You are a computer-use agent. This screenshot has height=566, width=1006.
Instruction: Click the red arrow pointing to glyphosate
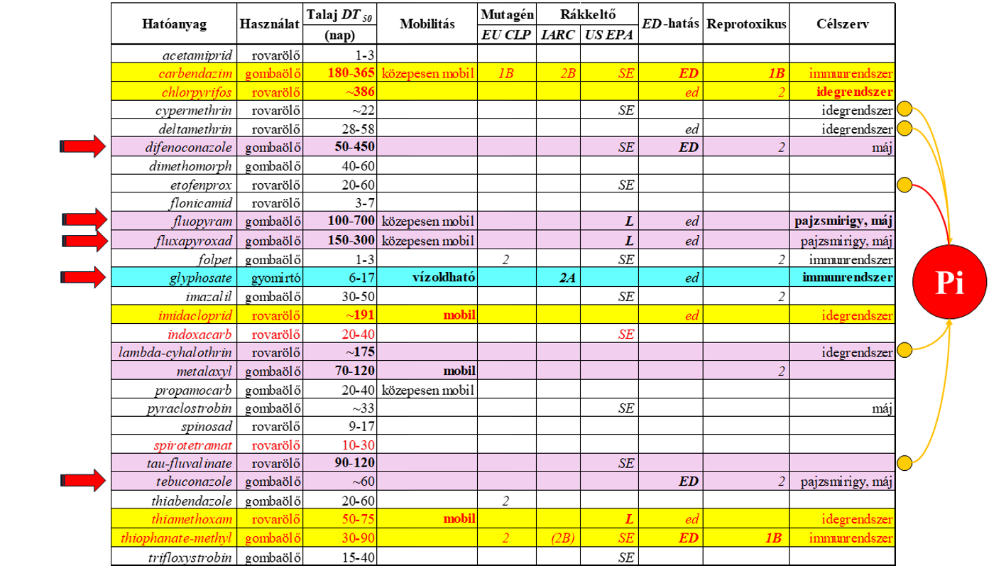coord(82,278)
